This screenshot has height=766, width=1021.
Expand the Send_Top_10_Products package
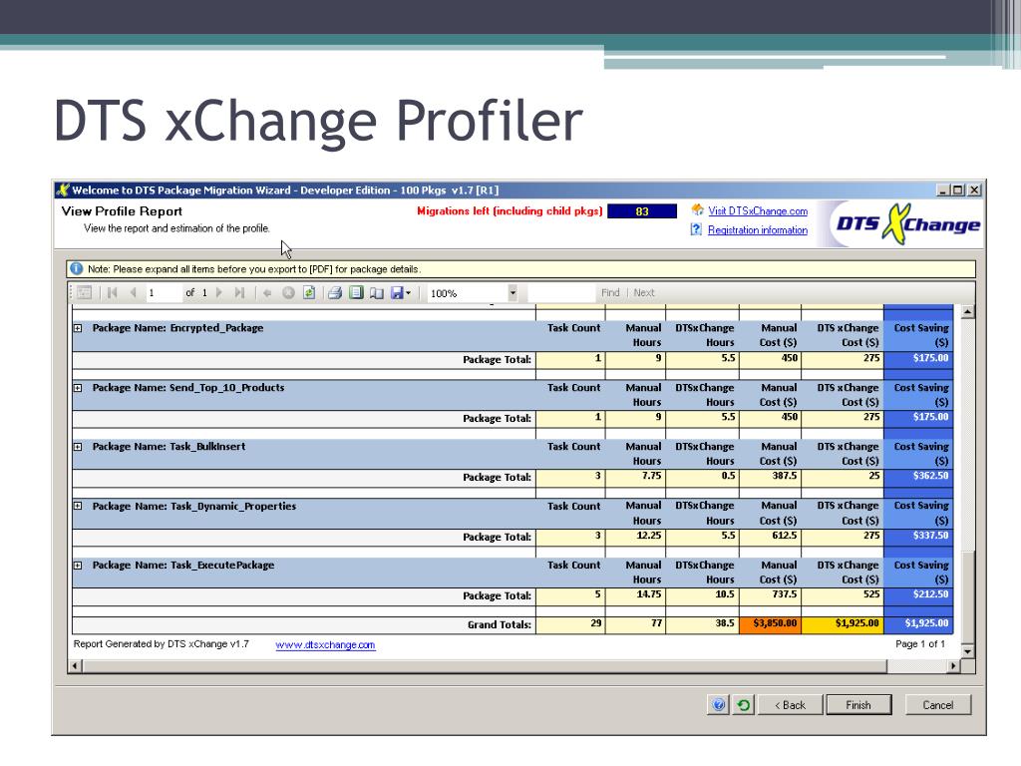point(78,388)
